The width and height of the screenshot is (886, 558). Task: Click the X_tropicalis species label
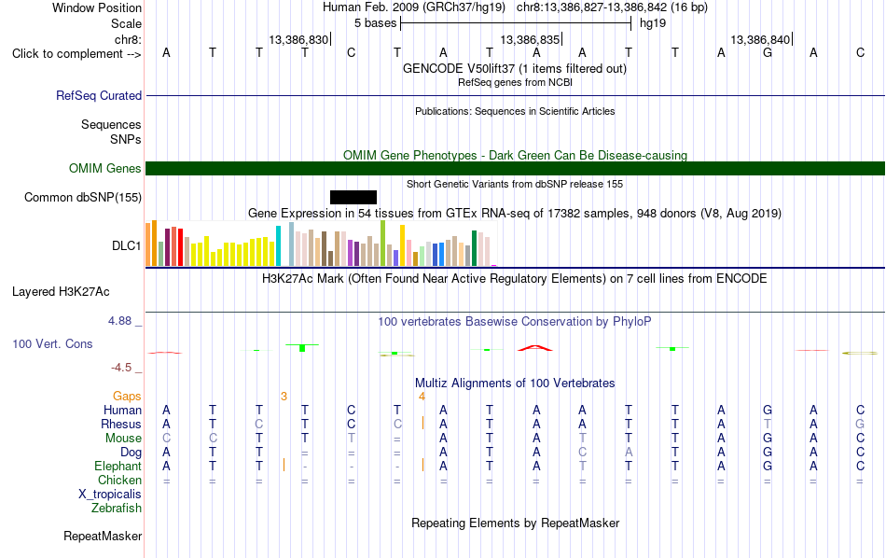pos(110,495)
